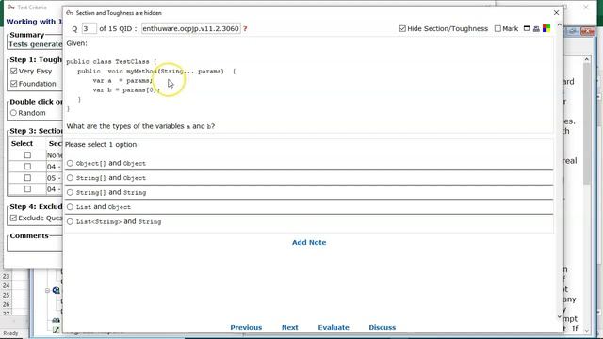Select the Random radio button in Test Criteria
The width and height of the screenshot is (603, 339).
tap(14, 113)
